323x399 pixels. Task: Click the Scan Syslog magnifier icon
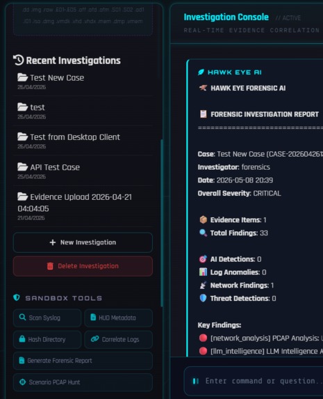click(x=22, y=317)
